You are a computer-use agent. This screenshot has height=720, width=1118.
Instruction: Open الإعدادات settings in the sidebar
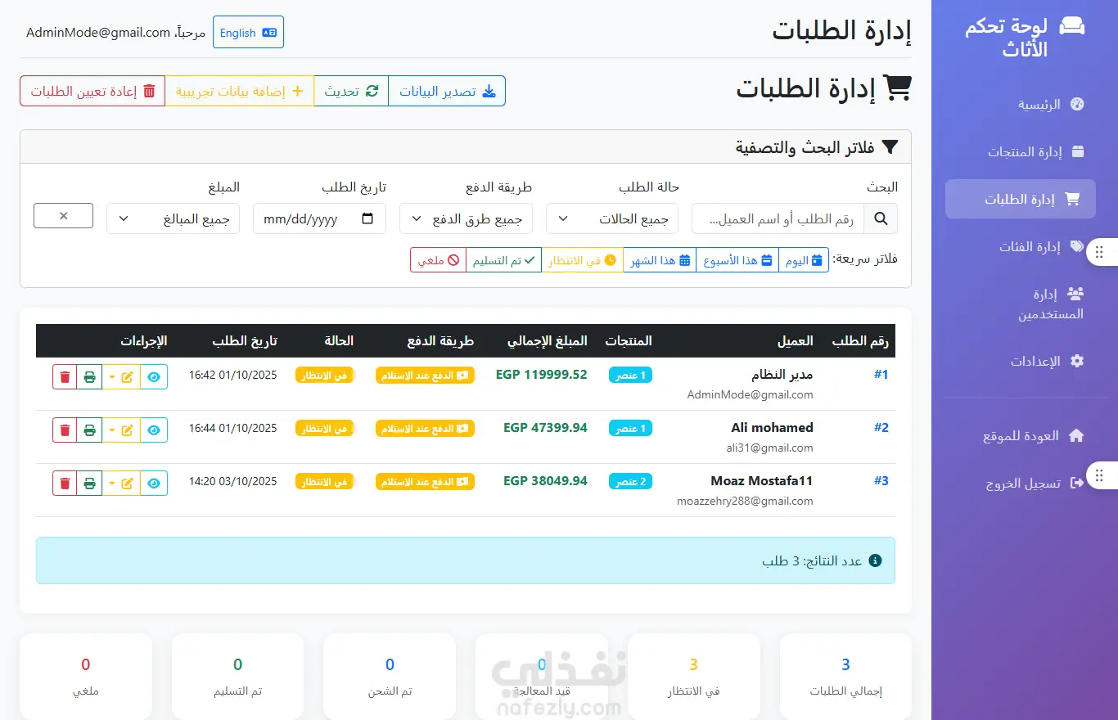[1021, 361]
